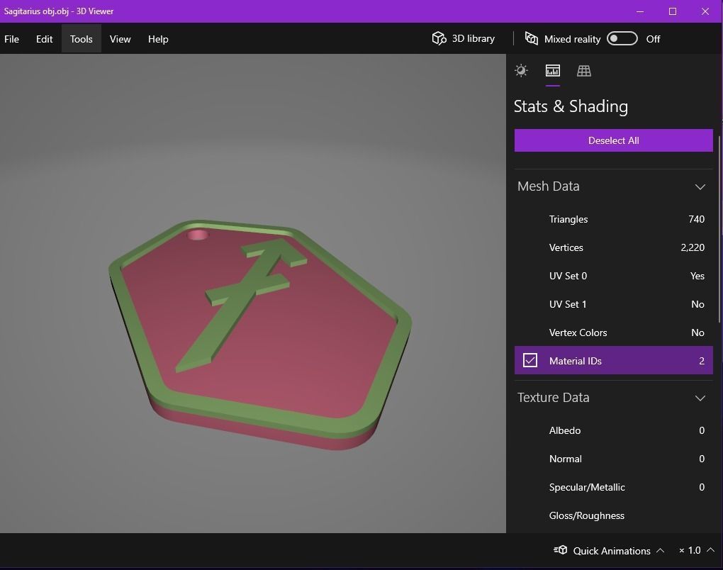Open the animation speed 1.0 dropdown arrow
This screenshot has width=723, height=570.
pos(710,550)
